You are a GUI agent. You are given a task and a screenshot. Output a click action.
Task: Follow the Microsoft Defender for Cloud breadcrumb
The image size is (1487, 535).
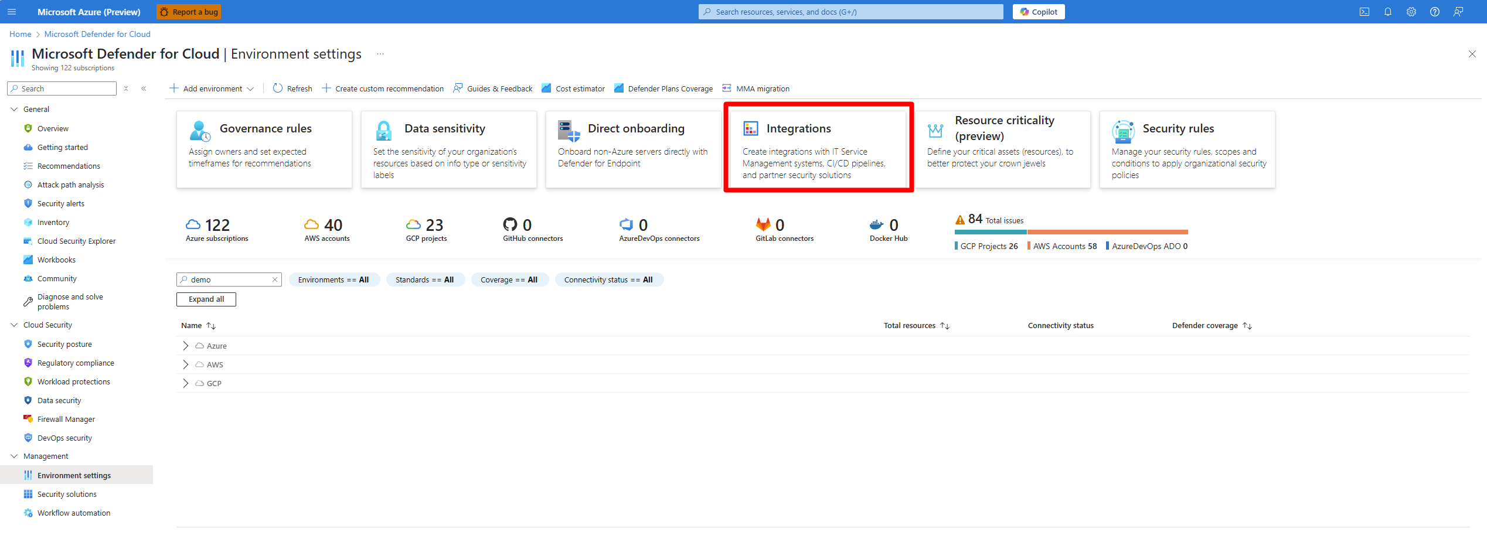pos(97,34)
